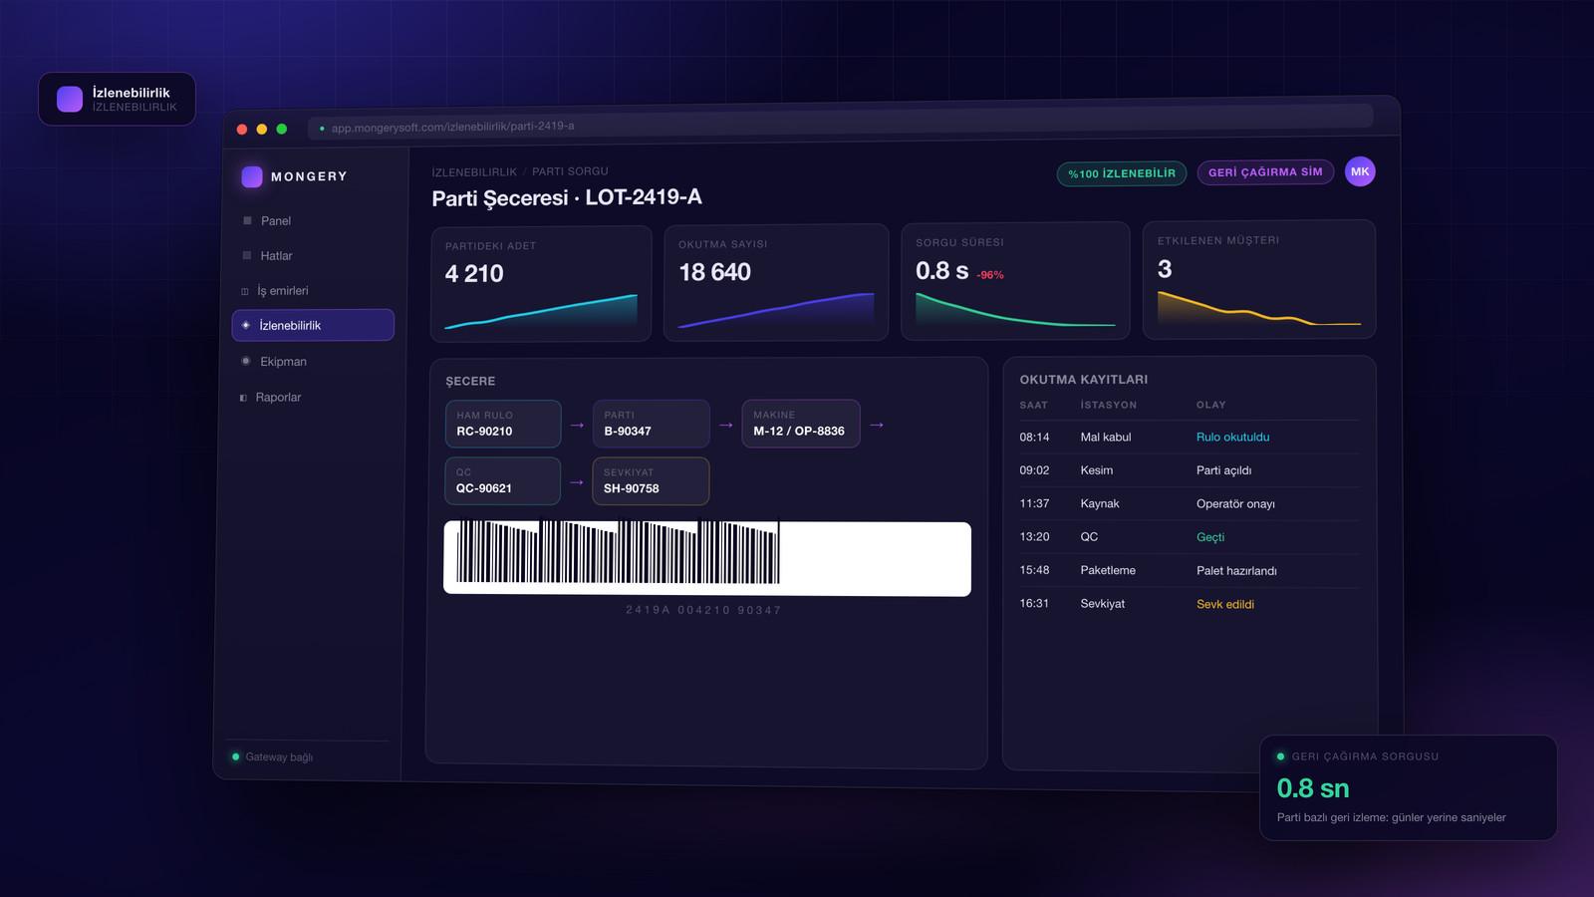
Task: Click the 'Palet hazırlandı' event text
Action: coord(1236,570)
